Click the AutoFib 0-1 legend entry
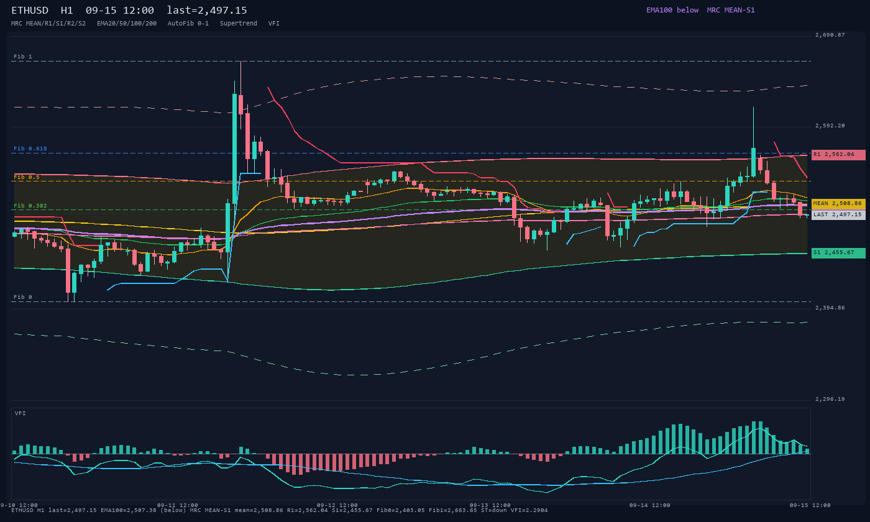The width and height of the screenshot is (870, 522). click(x=188, y=23)
